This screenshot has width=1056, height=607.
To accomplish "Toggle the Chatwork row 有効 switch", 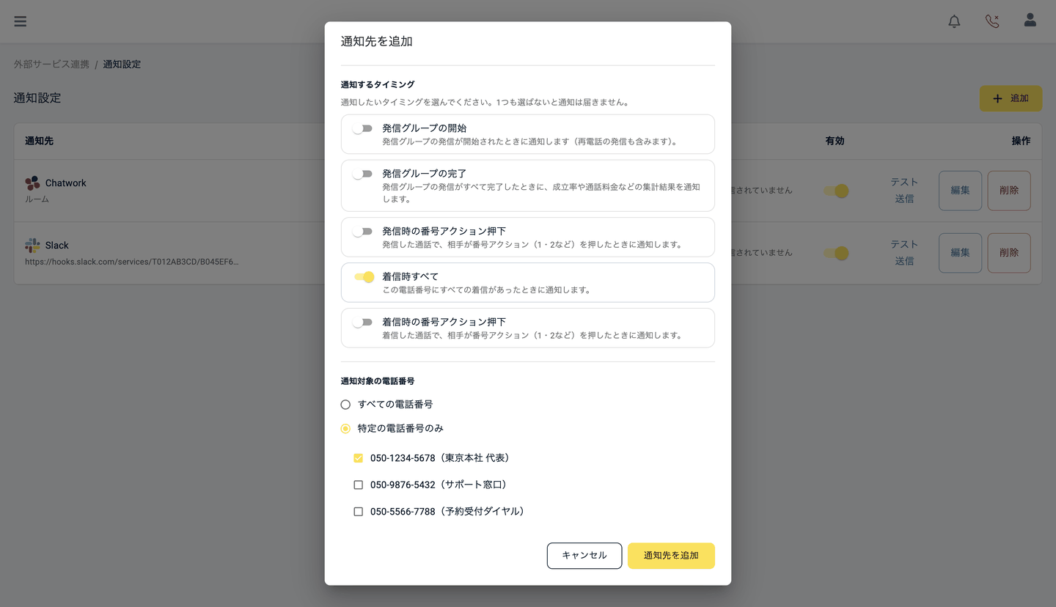I will click(836, 191).
